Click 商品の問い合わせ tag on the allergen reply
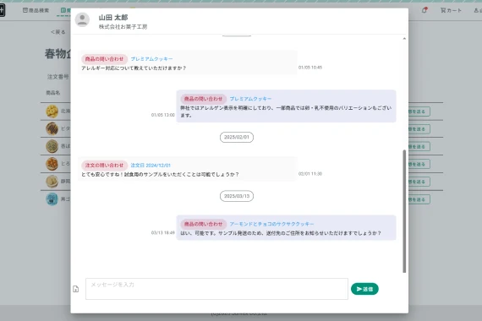Screen dimensions: 482x321 point(203,99)
